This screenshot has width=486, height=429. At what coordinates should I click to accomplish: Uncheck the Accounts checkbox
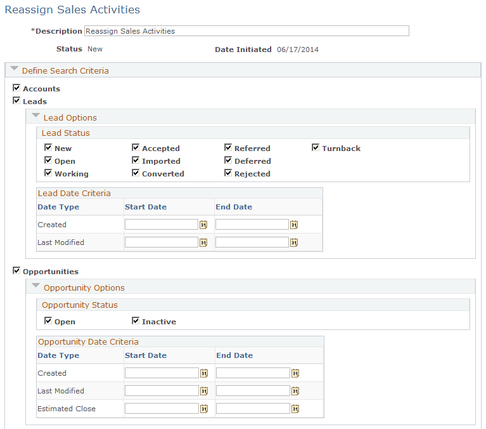point(16,88)
